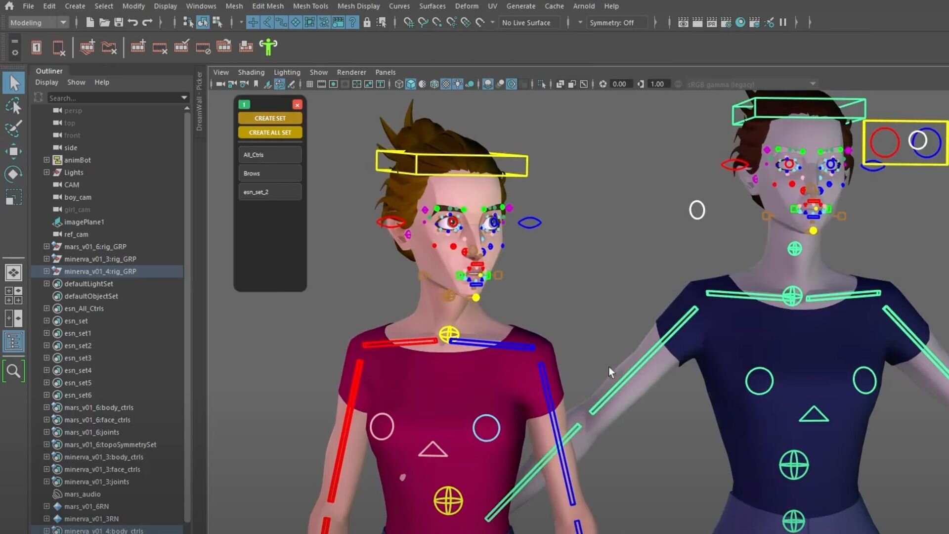Open the viewport Shading menu
This screenshot has height=534, width=949.
click(x=251, y=72)
